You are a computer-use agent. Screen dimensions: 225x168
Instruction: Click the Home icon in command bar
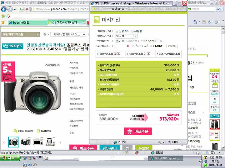click(x=195, y=22)
